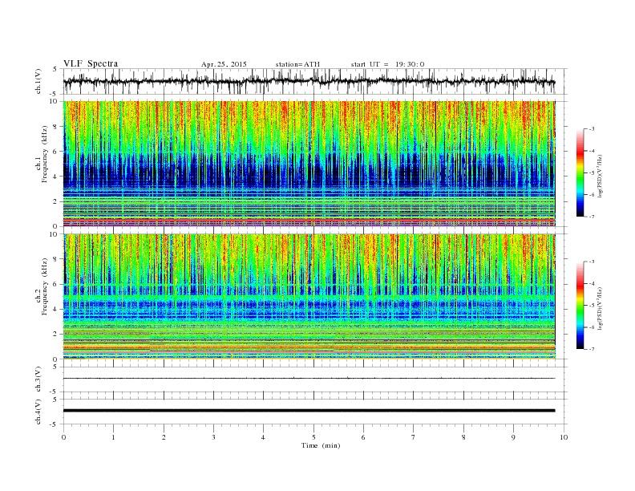The image size is (635, 491).
Task: Click time axis tick label '3'
Action: pos(213,437)
